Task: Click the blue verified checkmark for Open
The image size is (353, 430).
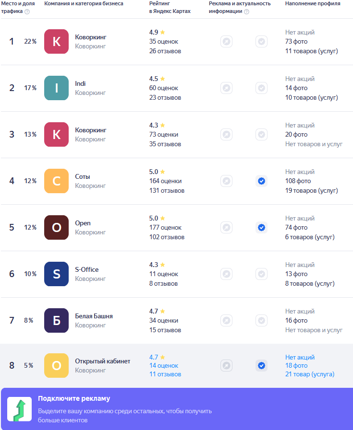Action: 262,227
